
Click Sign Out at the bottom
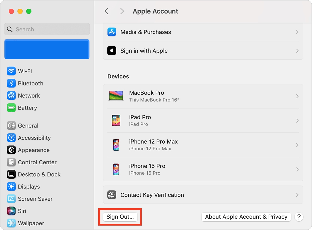(120, 217)
